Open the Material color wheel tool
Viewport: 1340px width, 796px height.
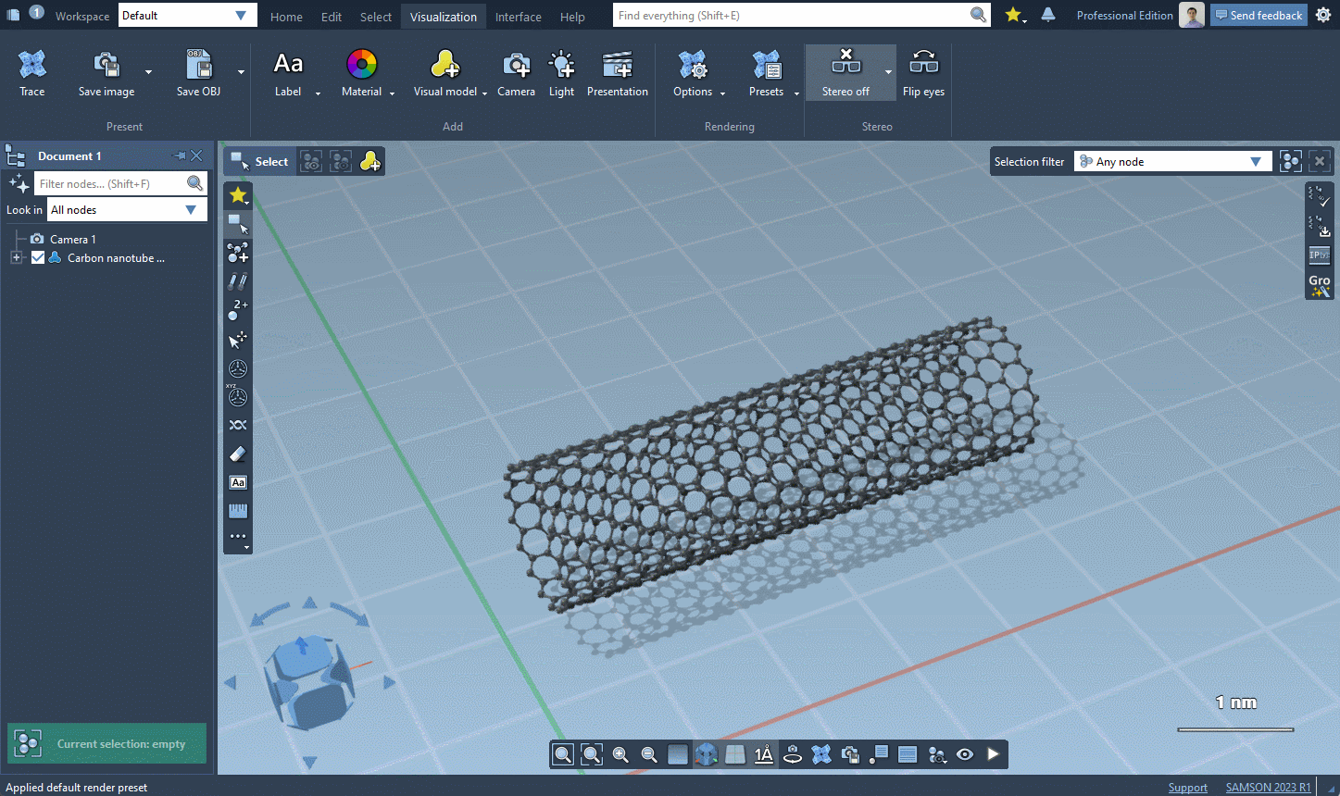click(361, 72)
